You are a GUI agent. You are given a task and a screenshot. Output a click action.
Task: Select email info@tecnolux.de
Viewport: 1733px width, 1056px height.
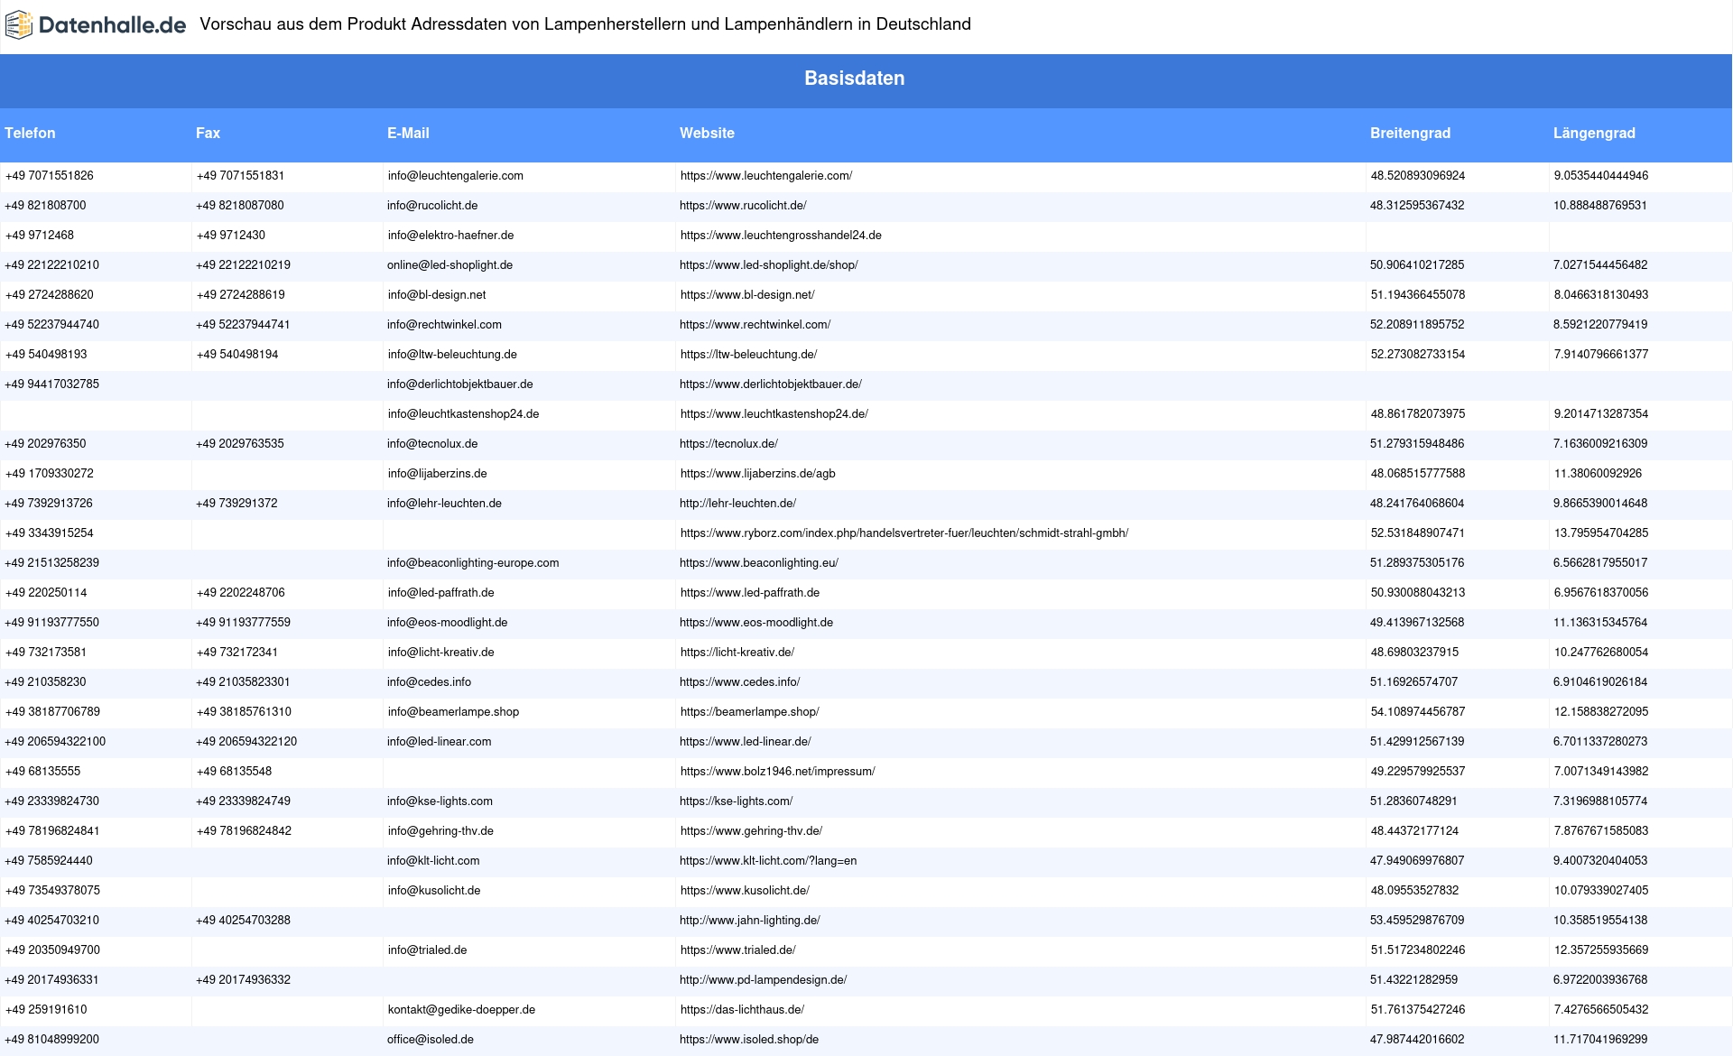(x=432, y=444)
